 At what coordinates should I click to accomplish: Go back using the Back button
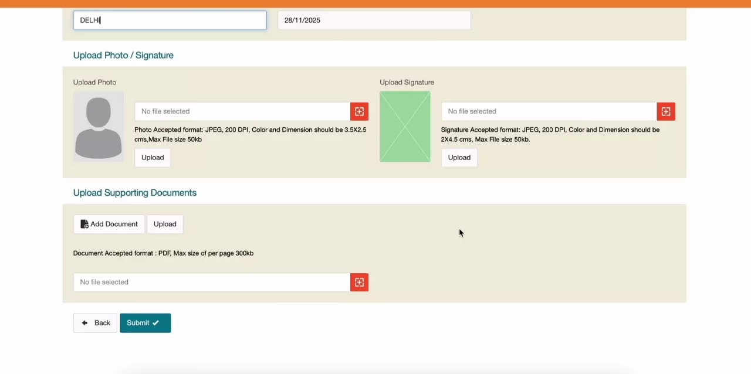click(x=95, y=323)
